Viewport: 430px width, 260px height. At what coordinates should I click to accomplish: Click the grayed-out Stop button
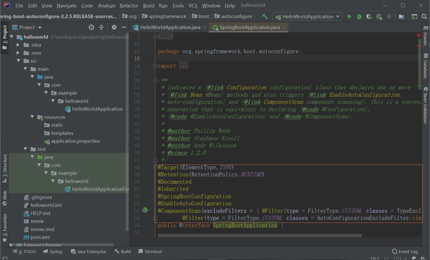[389, 17]
